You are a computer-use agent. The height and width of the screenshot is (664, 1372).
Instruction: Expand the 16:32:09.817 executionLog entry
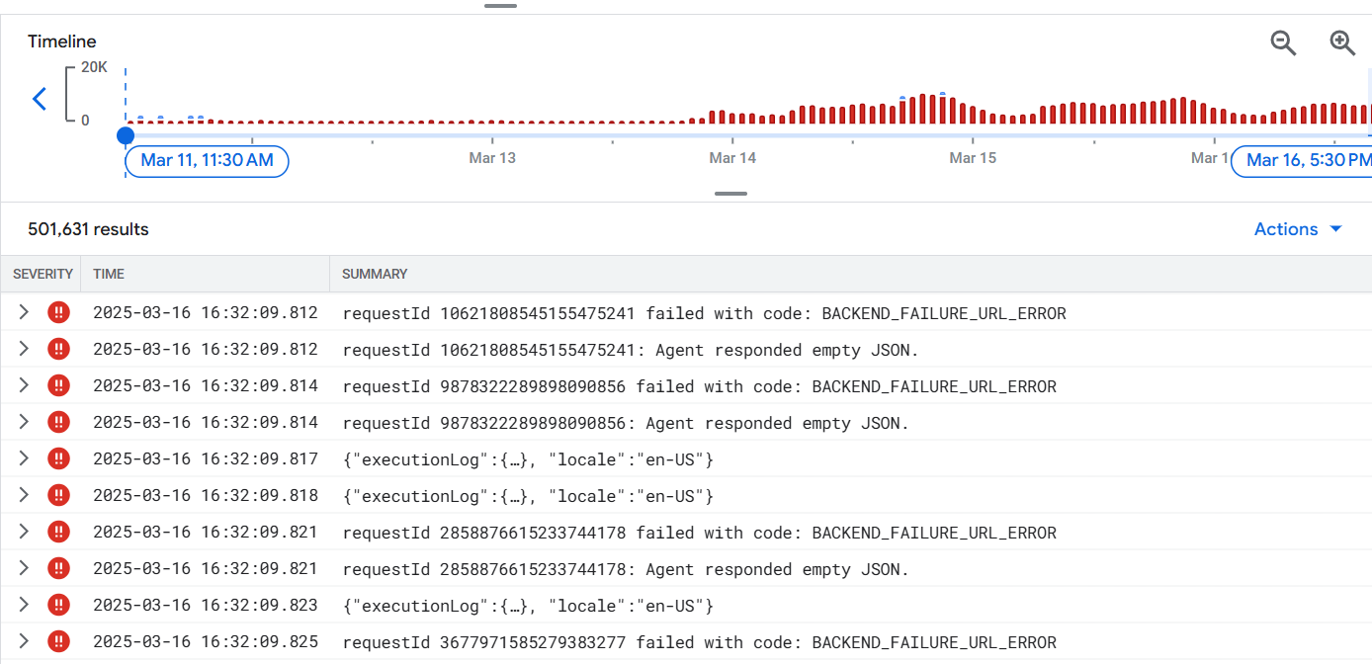(25, 459)
